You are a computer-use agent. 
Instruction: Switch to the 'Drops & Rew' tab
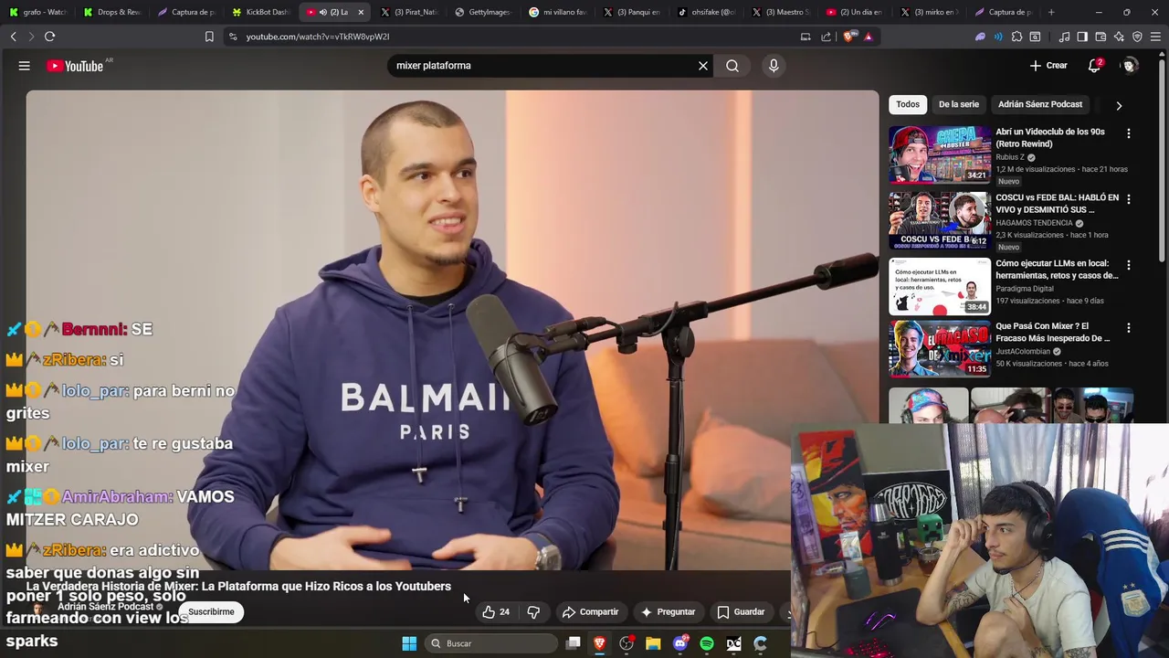point(111,12)
